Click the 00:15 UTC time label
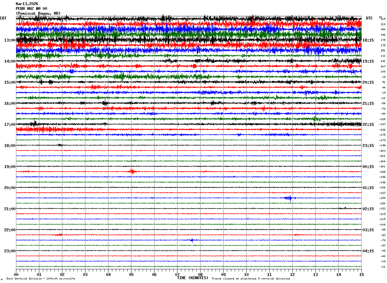The height and width of the screenshot is (283, 387). (x=368, y=167)
